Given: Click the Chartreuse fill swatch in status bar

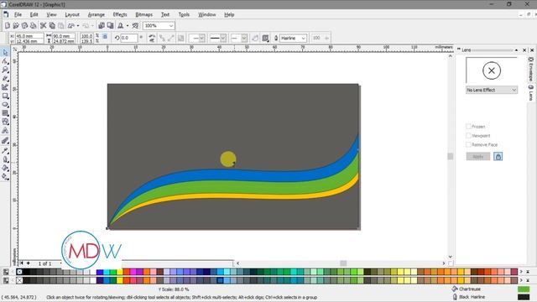Looking at the screenshot, I should coord(524,289).
